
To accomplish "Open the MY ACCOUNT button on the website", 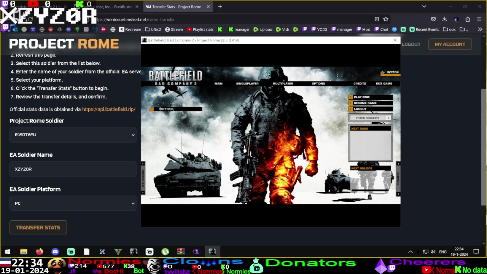I will click(x=450, y=44).
